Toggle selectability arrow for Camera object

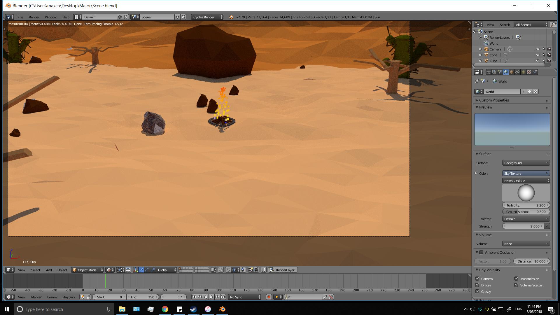click(x=544, y=49)
